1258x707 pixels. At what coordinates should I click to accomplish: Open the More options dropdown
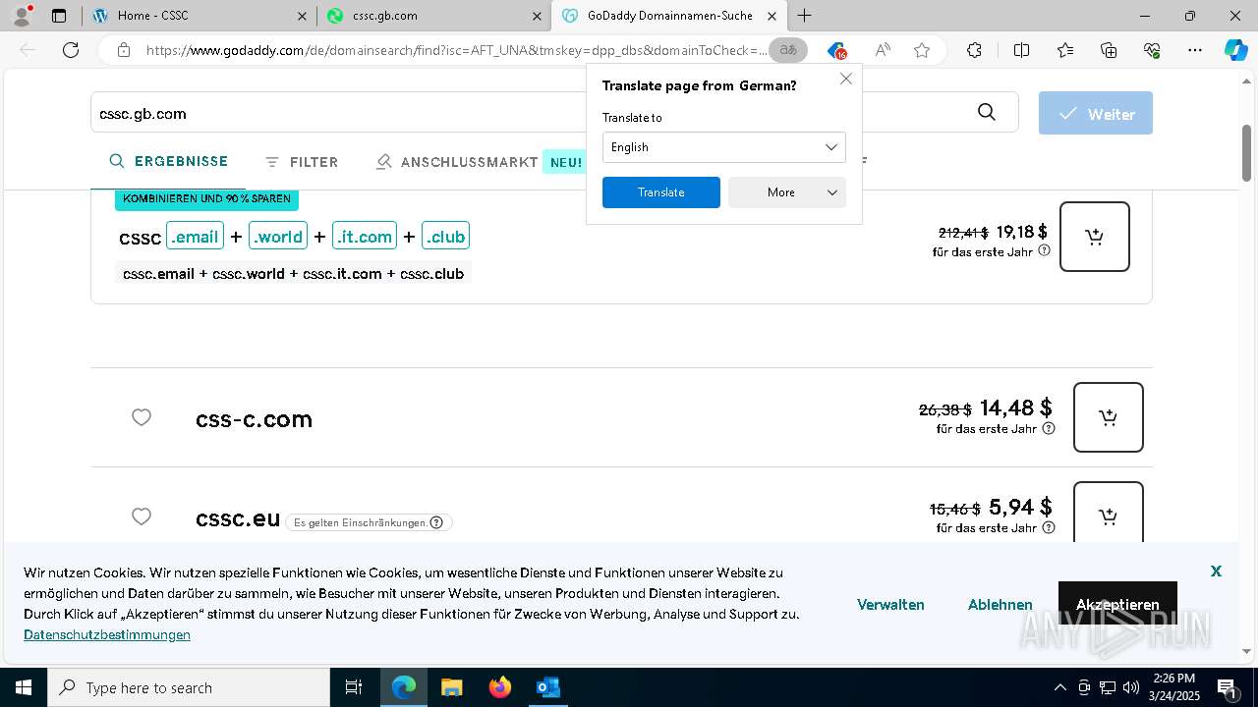tap(787, 192)
